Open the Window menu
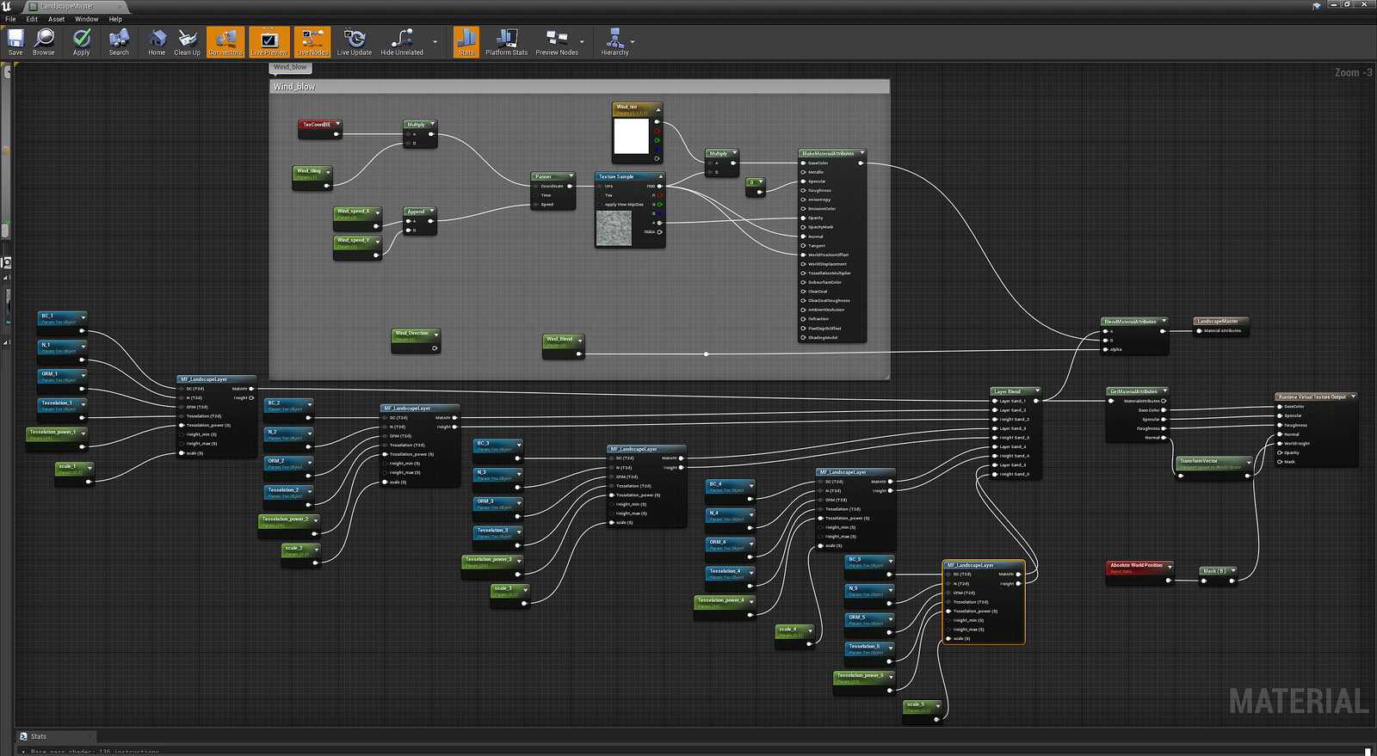 coord(86,19)
